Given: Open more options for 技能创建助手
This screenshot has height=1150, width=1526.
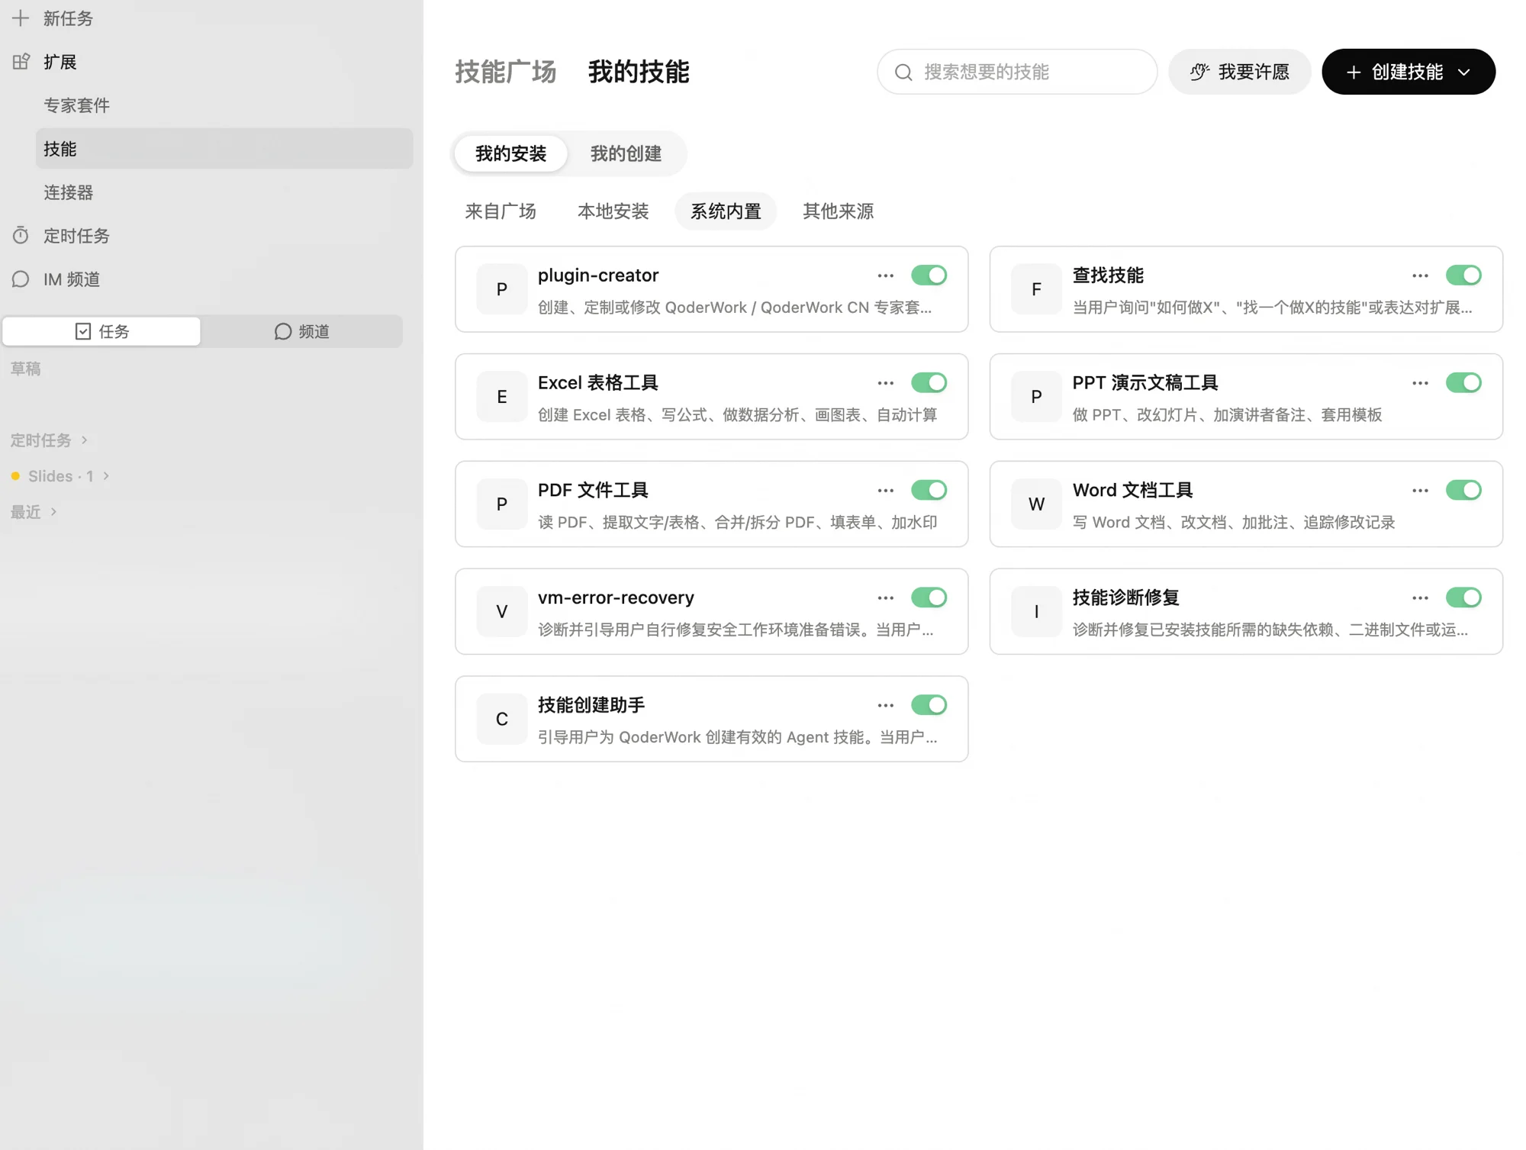Looking at the screenshot, I should tap(885, 706).
